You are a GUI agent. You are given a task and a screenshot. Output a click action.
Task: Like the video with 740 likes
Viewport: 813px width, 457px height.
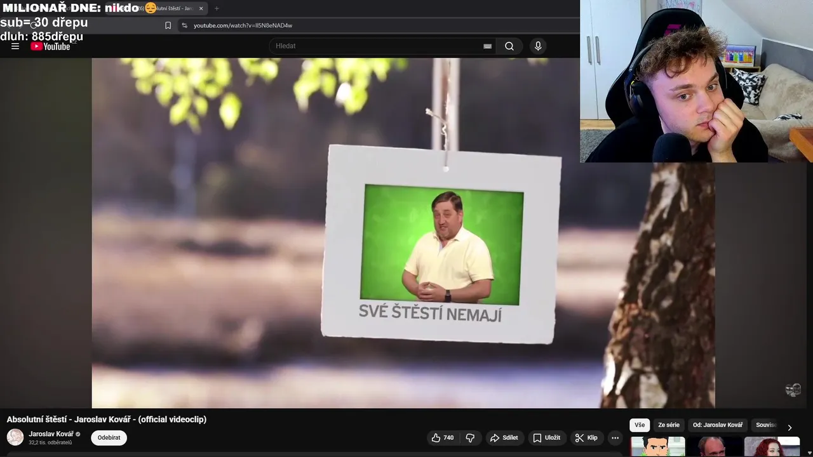[443, 437]
